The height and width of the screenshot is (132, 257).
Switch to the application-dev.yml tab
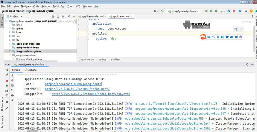pyautogui.click(x=93, y=16)
